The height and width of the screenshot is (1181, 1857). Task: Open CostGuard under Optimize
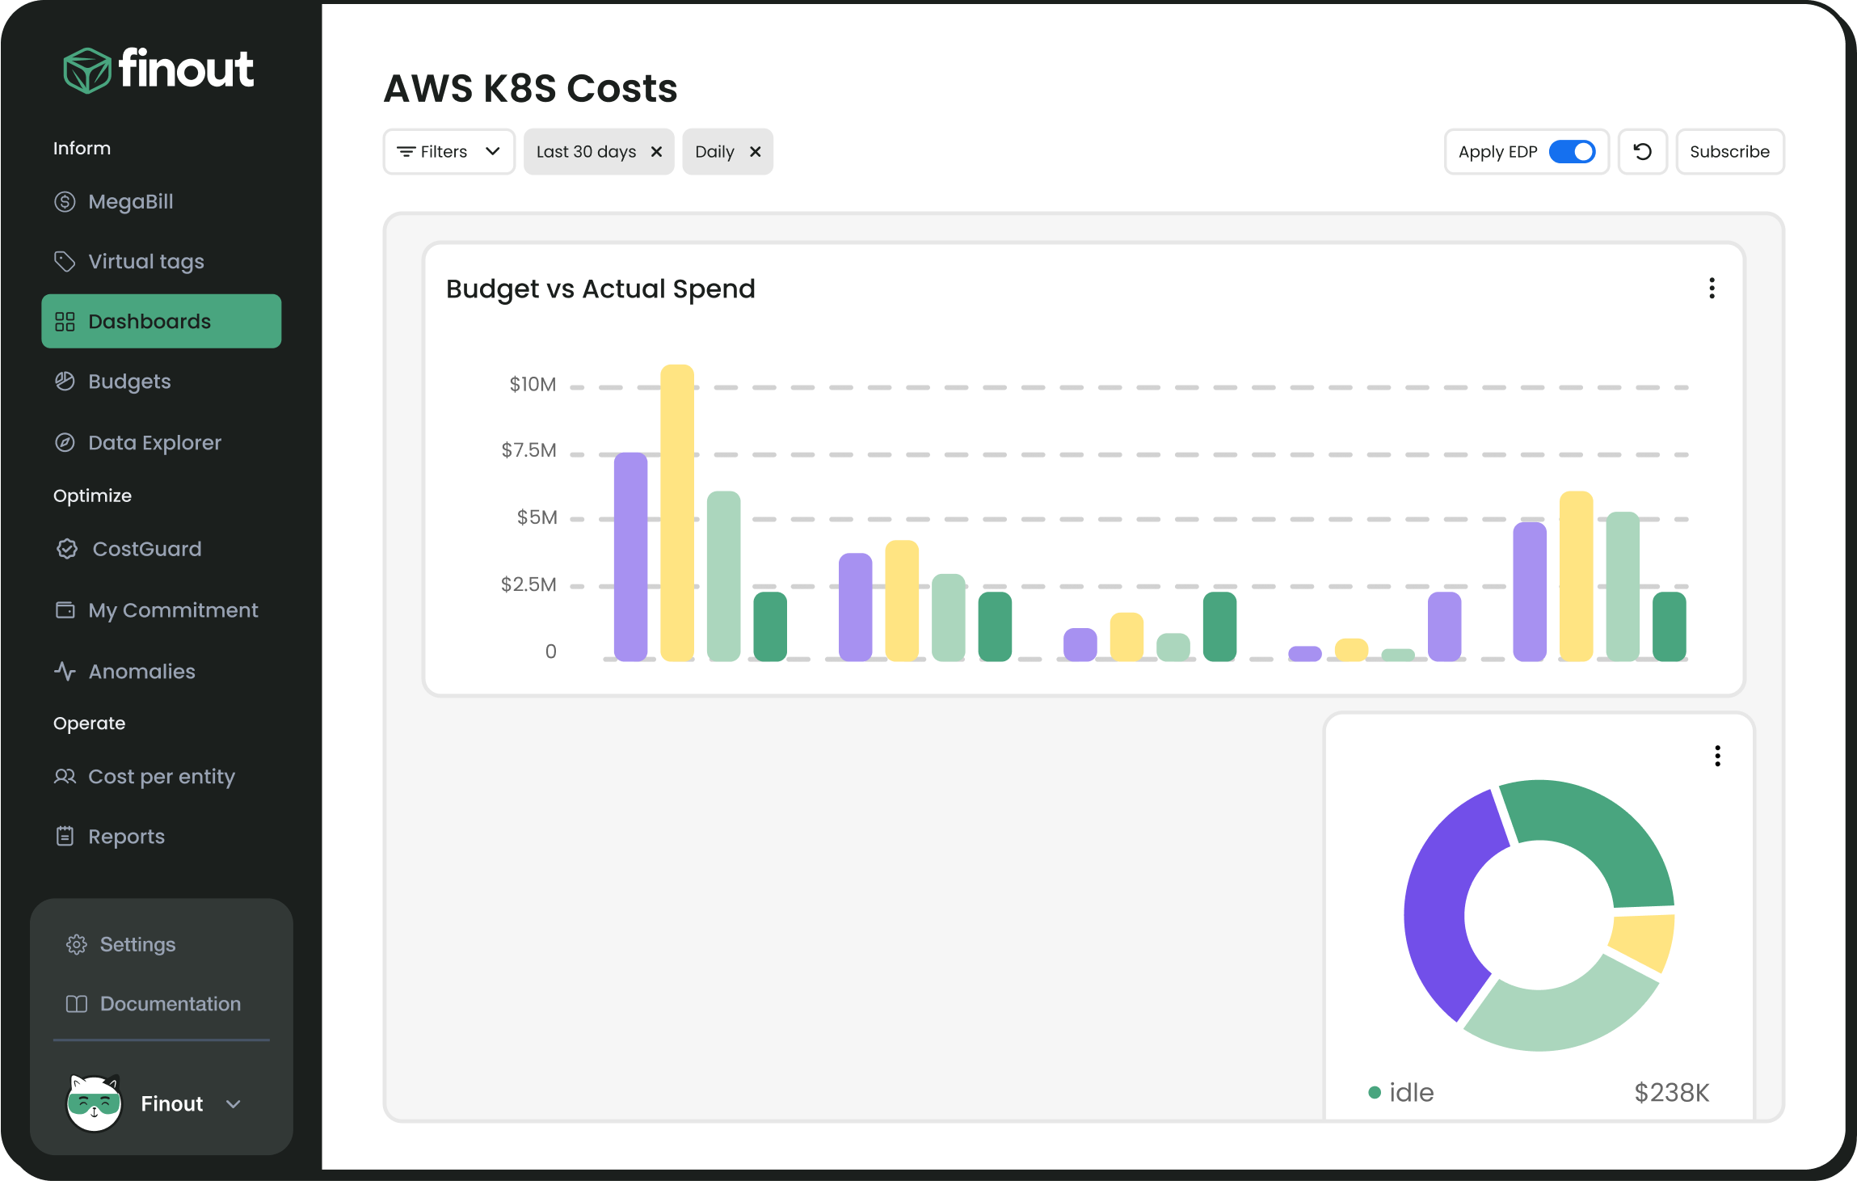pyautogui.click(x=145, y=549)
